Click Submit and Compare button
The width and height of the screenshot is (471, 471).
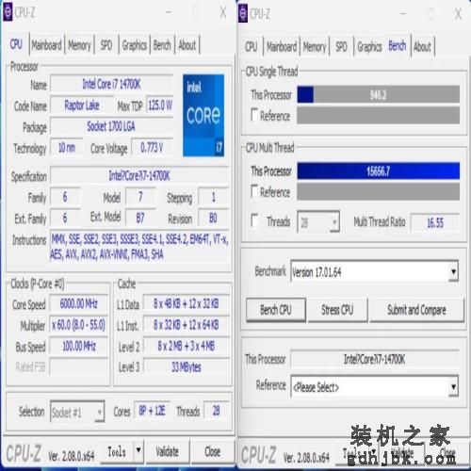click(x=416, y=310)
